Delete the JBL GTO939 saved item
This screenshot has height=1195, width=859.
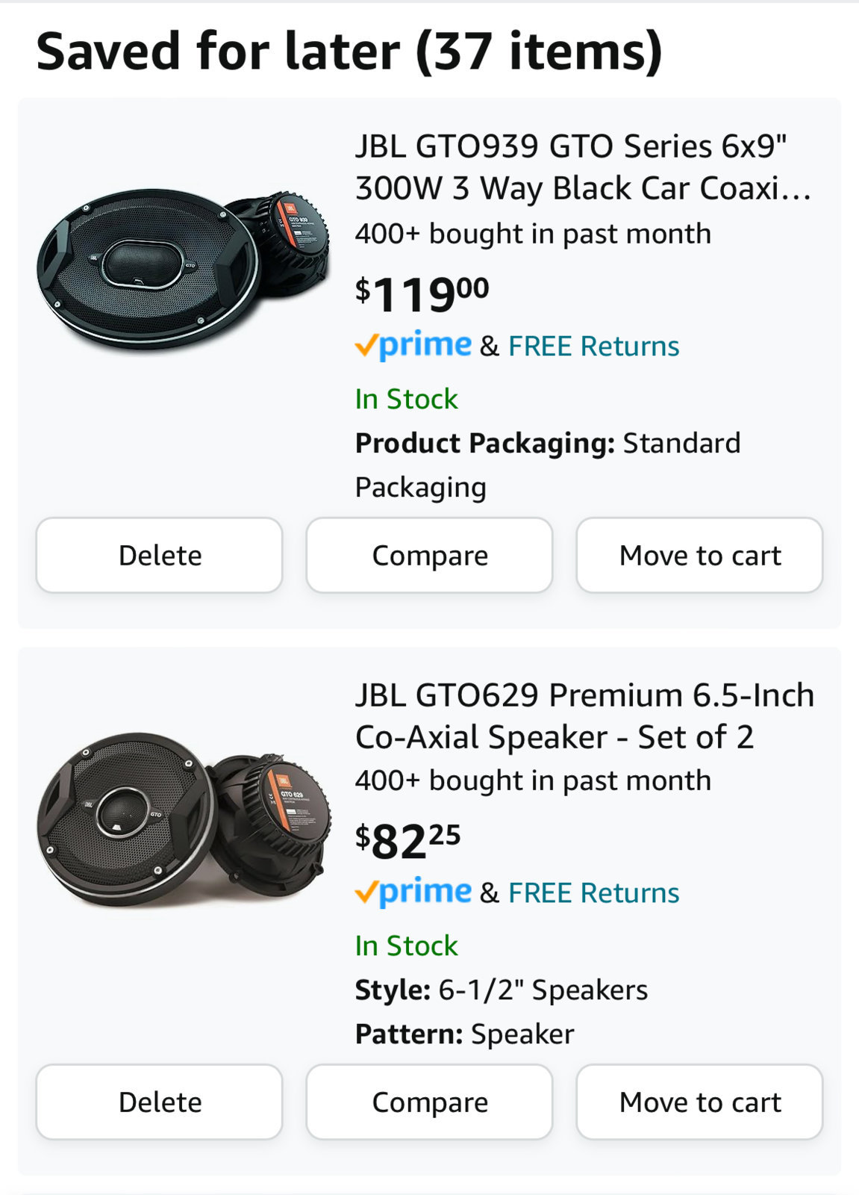160,555
